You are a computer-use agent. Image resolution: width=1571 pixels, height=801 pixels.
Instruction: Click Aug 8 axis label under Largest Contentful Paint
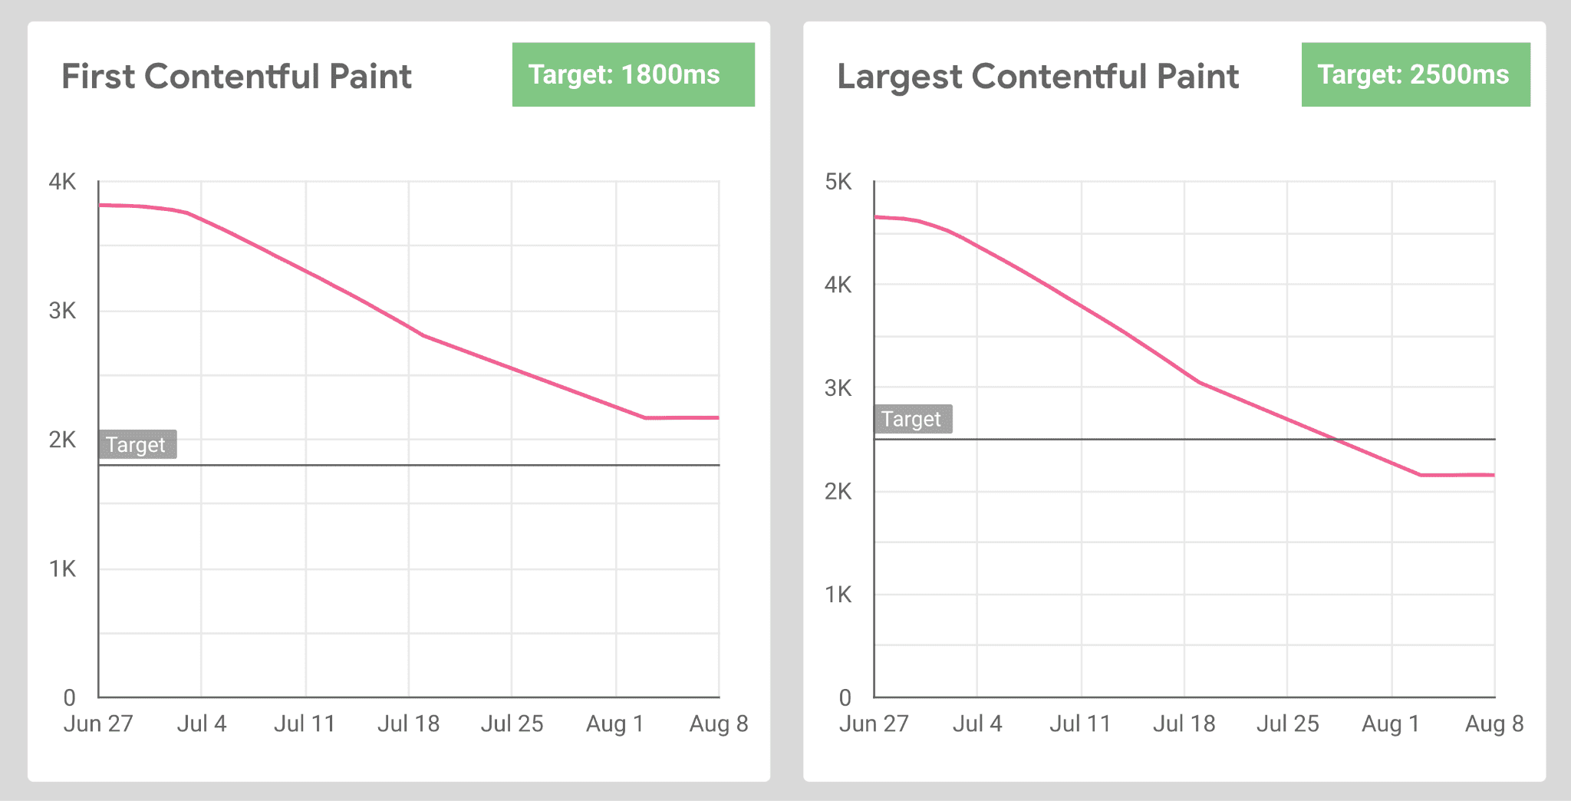tap(1494, 724)
